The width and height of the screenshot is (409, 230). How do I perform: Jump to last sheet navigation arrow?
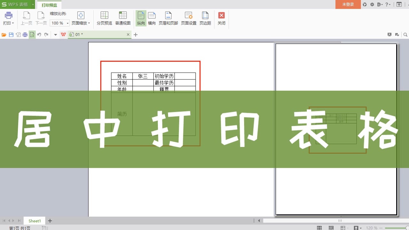click(19, 221)
